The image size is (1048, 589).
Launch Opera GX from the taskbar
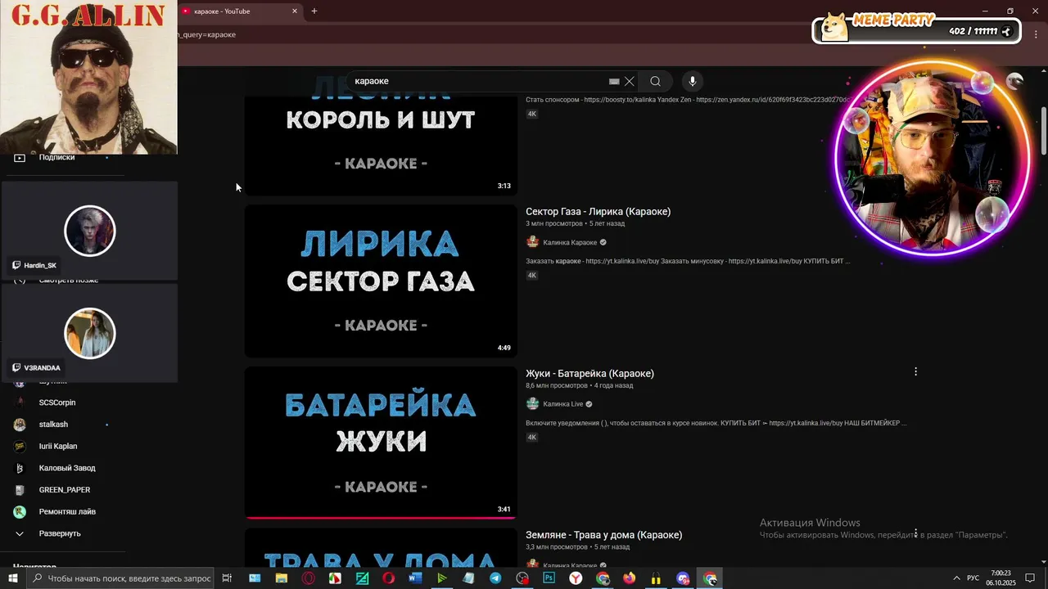coord(309,578)
